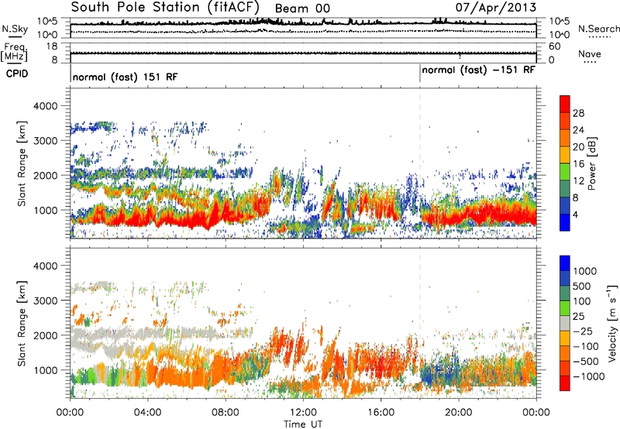Click the 'South Pole Station (fitACF)' title
The height and width of the screenshot is (429, 620).
click(165, 7)
